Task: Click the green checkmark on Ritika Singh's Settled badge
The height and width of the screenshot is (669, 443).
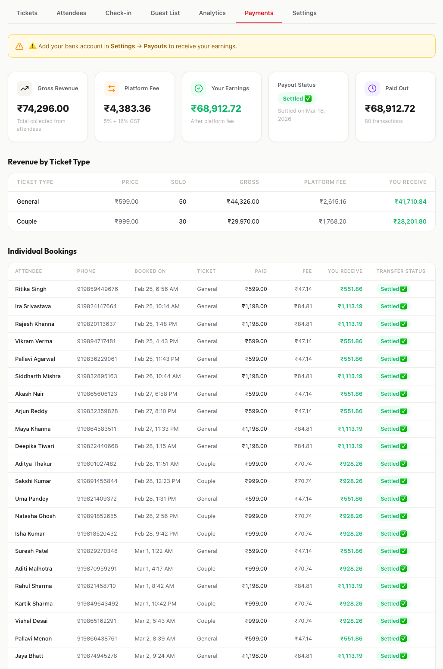Action: click(403, 289)
